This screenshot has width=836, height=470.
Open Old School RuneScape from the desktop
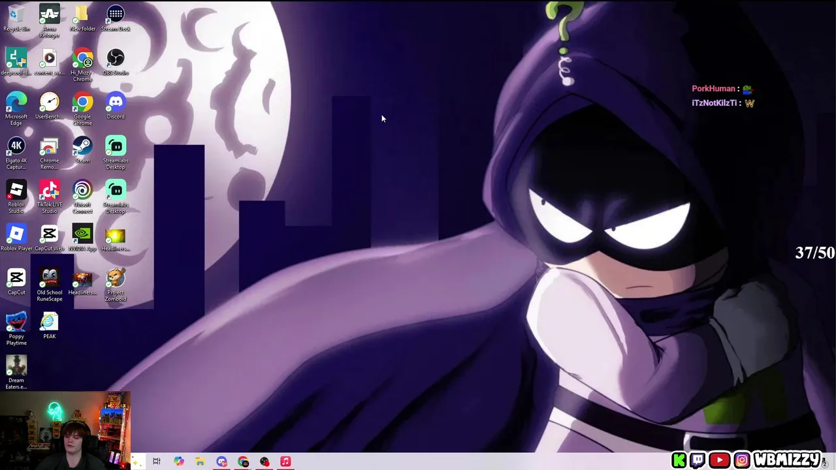[x=49, y=285]
